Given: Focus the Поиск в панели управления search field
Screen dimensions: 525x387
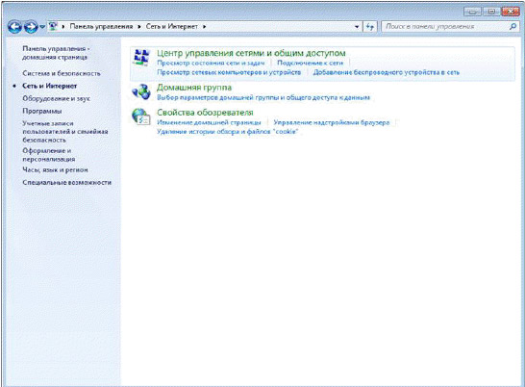Looking at the screenshot, I should pos(446,27).
